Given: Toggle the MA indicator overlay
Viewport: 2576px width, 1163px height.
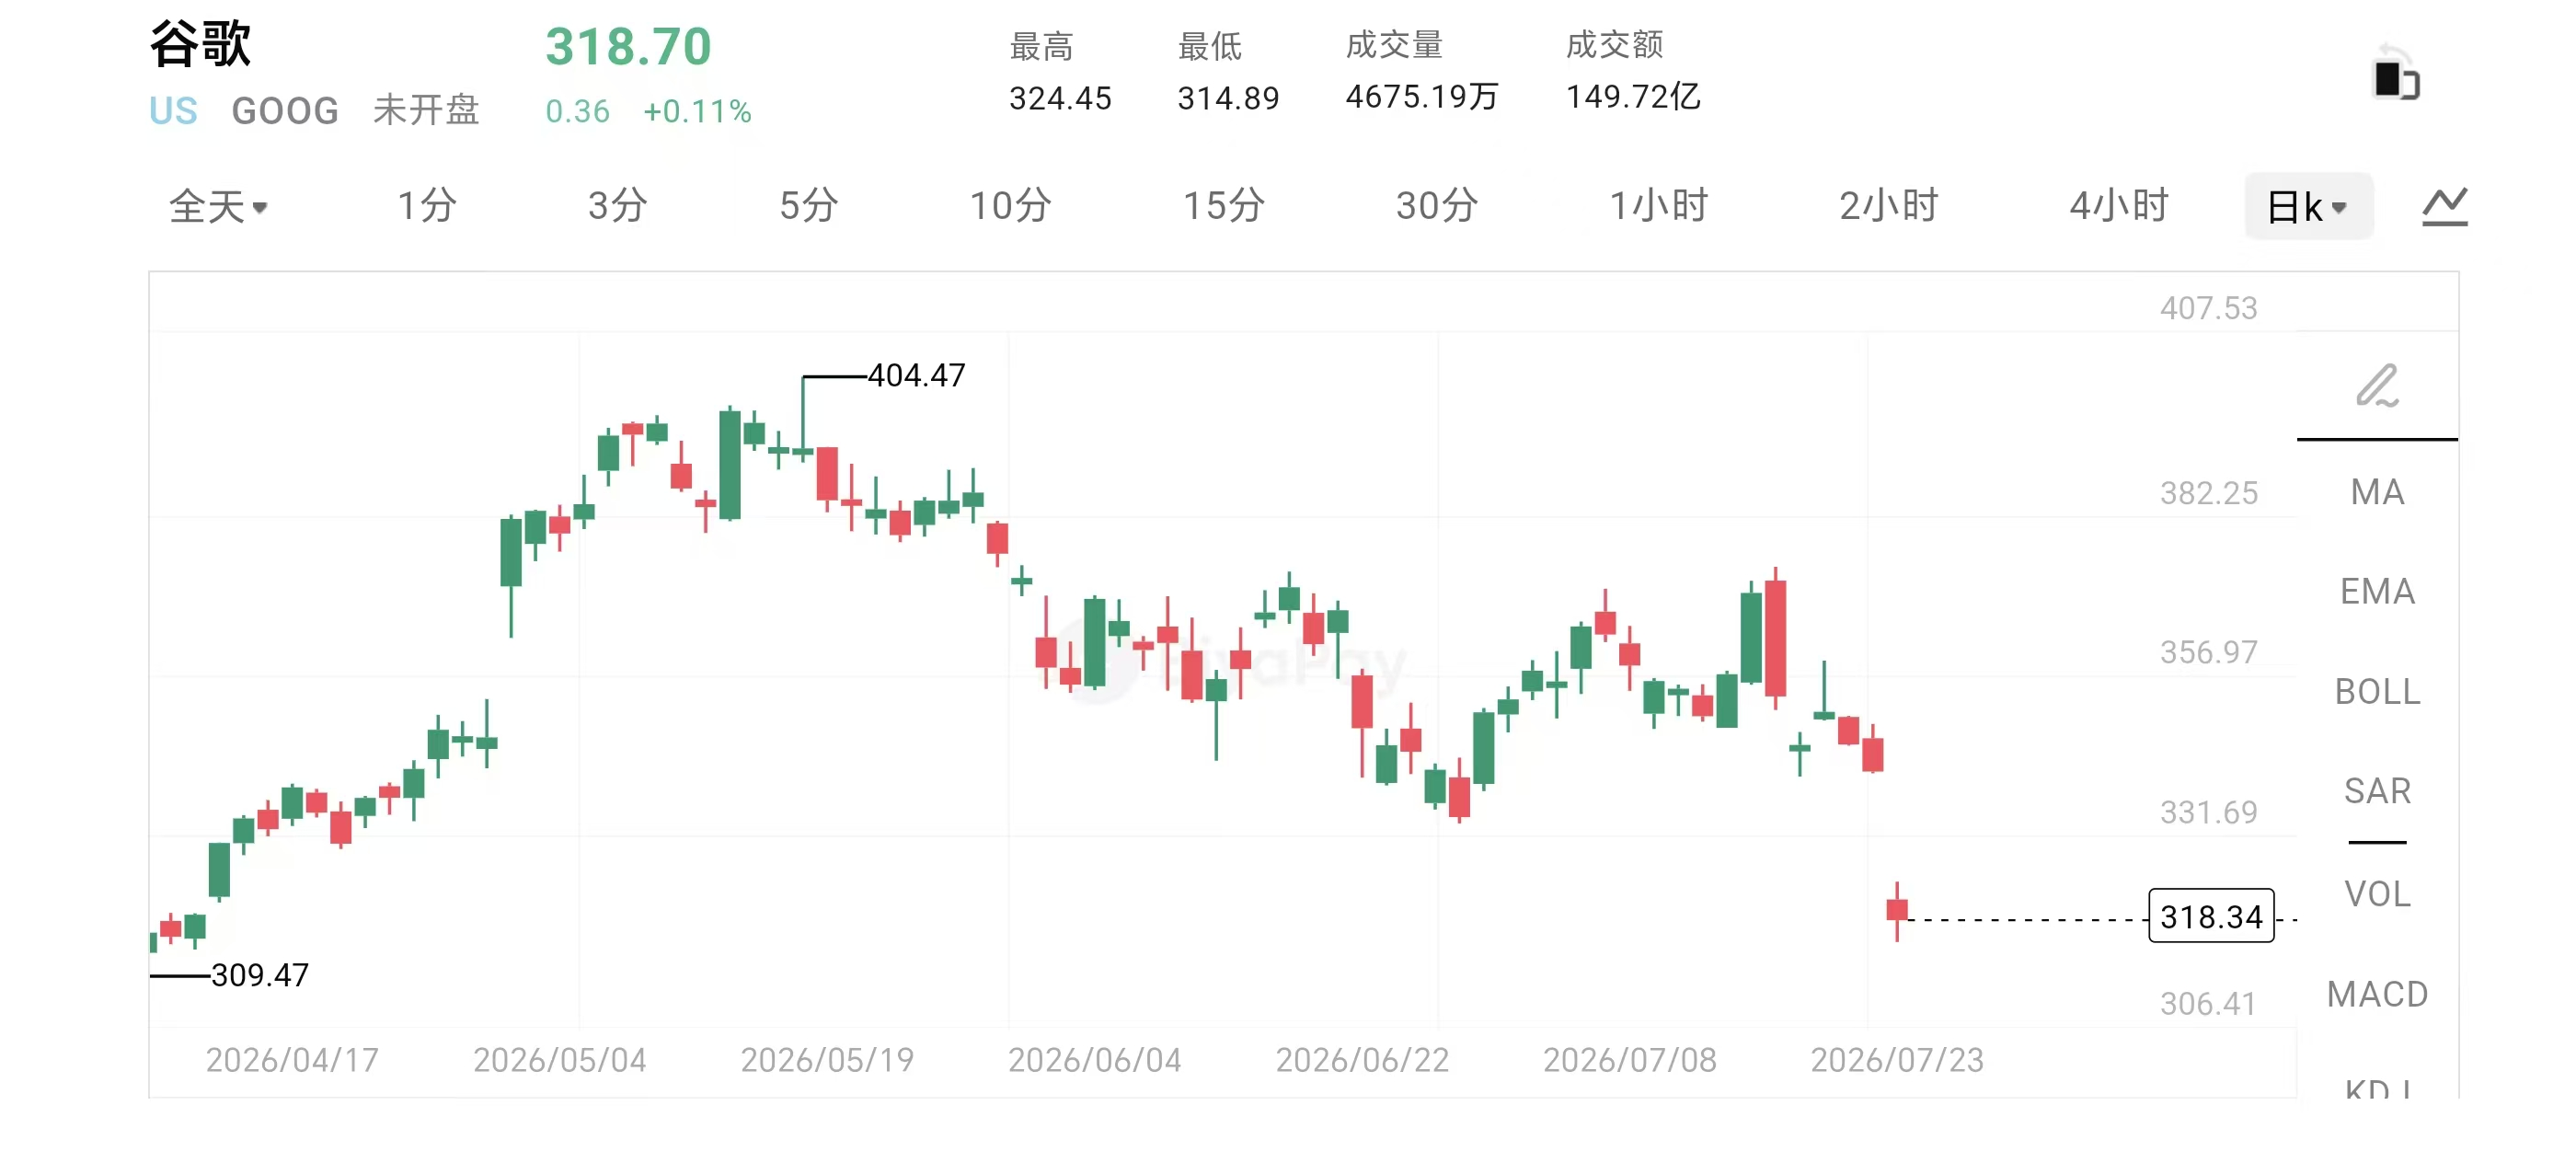Looking at the screenshot, I should (2377, 492).
